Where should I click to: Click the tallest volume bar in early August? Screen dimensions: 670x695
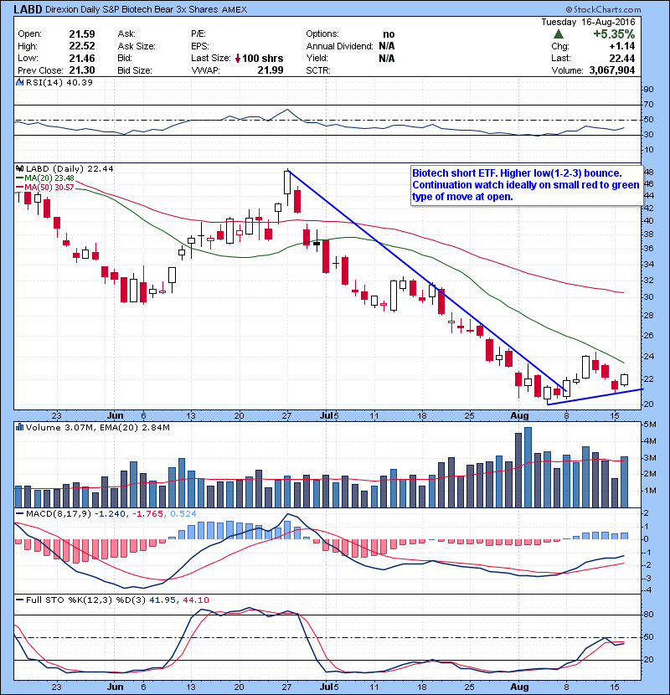coord(528,467)
